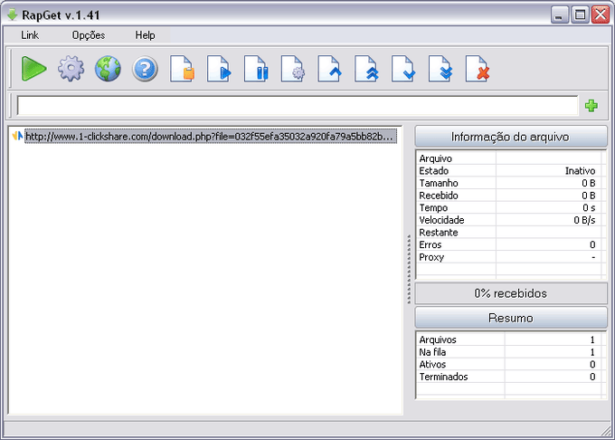Minimize the RapGet window
This screenshot has width=615, height=440.
tap(560, 14)
